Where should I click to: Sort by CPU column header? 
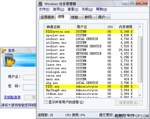click(x=110, y=27)
